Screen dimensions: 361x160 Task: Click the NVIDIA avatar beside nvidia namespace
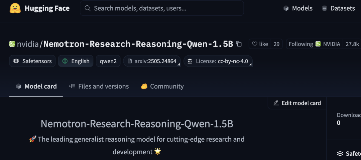point(12,44)
